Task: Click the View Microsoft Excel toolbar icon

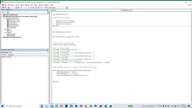Action: pos(3,7)
